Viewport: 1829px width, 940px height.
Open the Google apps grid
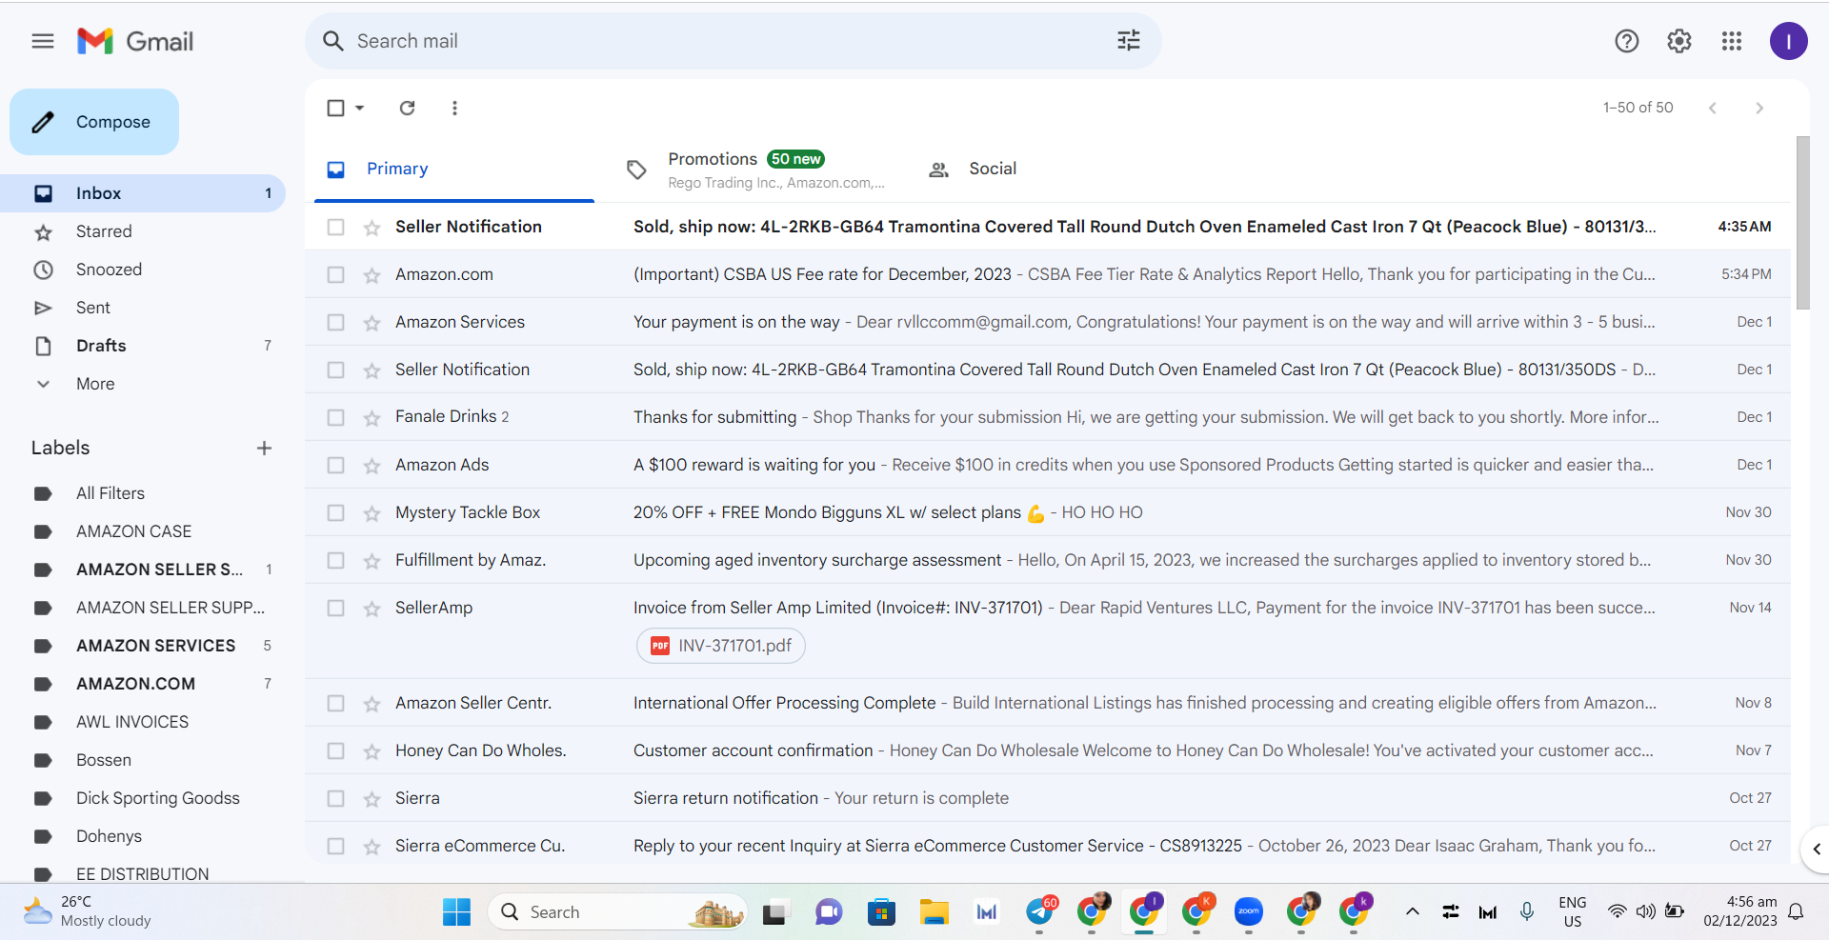1731,41
